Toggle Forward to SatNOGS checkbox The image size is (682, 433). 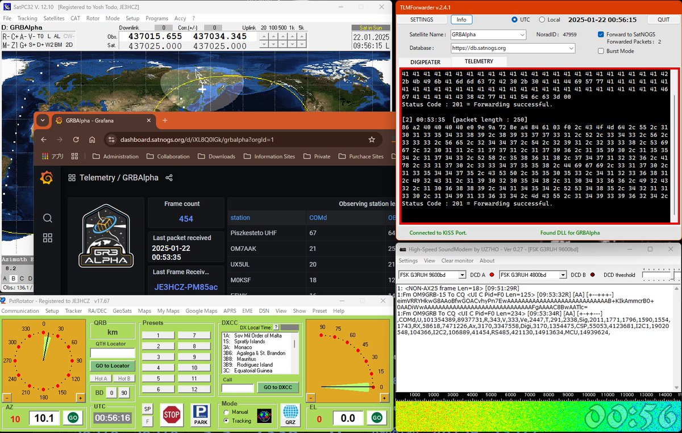[601, 34]
